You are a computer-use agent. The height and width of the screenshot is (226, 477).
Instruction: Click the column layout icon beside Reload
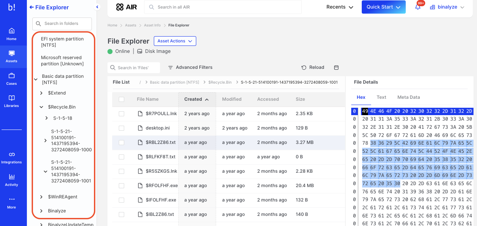click(x=336, y=67)
